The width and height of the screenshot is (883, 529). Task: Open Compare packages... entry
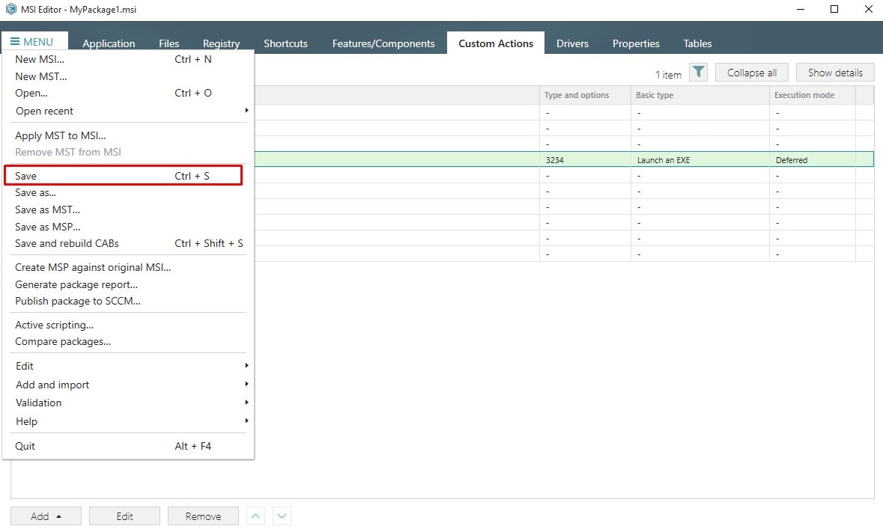[x=128, y=342]
